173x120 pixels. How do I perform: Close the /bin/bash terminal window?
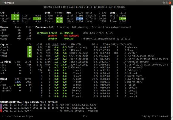pos(170,3)
